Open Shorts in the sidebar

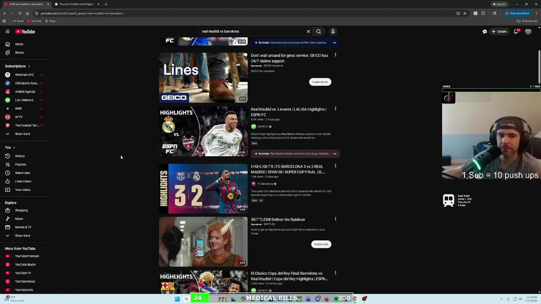point(19,52)
